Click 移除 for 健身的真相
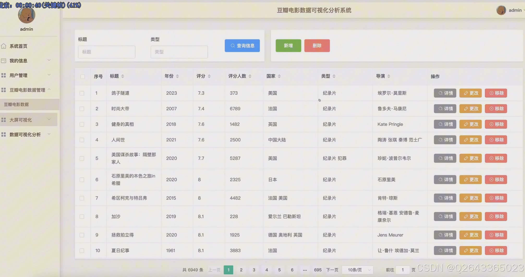 tap(496, 124)
